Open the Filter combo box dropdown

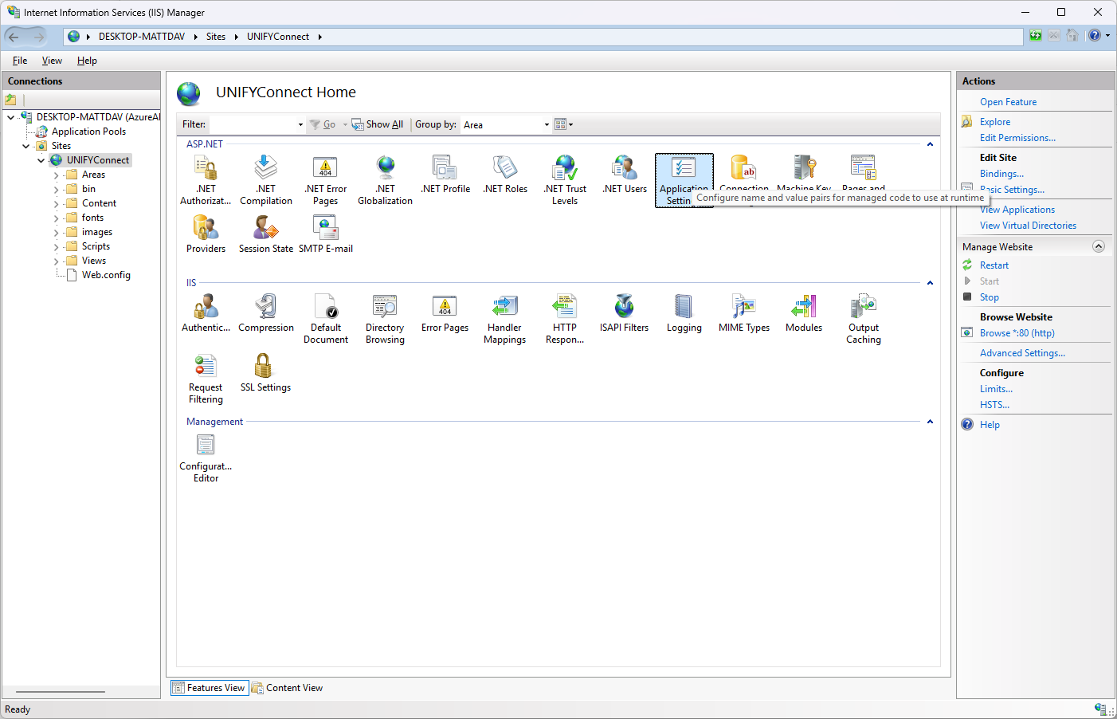tap(300, 124)
